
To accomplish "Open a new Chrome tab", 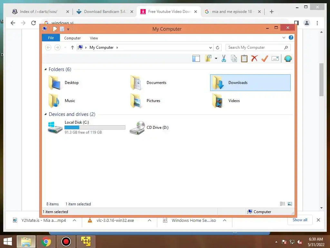I will coord(271,12).
